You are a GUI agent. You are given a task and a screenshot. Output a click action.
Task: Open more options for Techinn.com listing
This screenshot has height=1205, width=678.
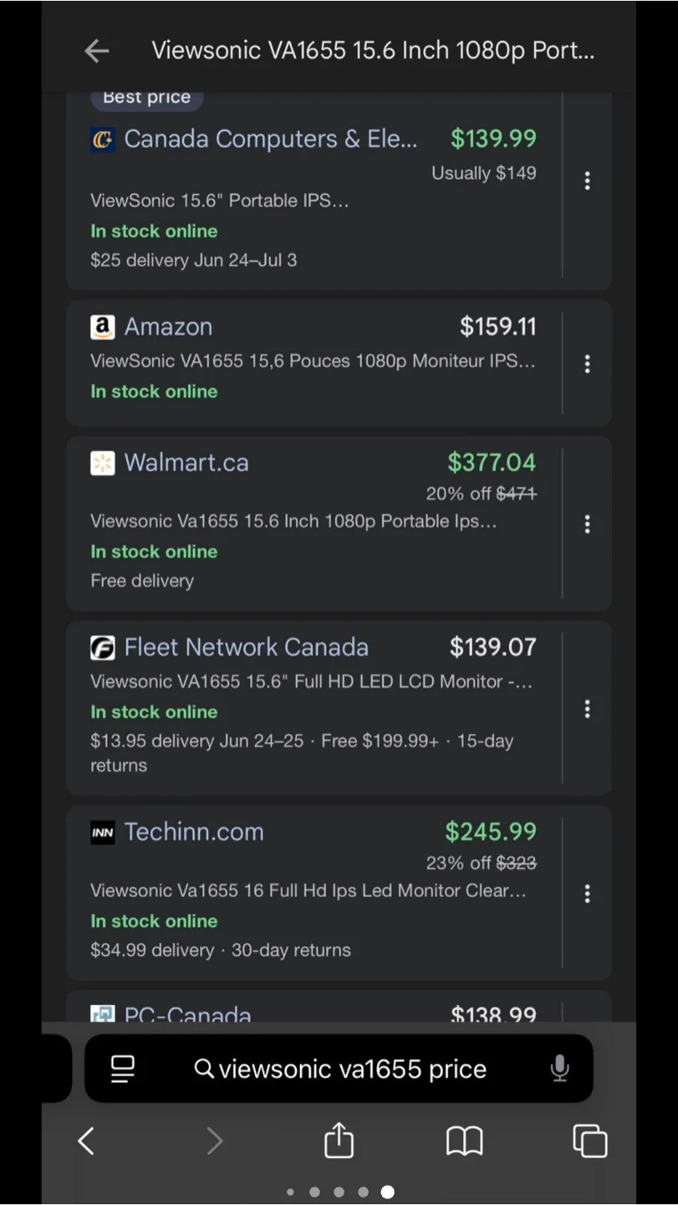coord(588,894)
